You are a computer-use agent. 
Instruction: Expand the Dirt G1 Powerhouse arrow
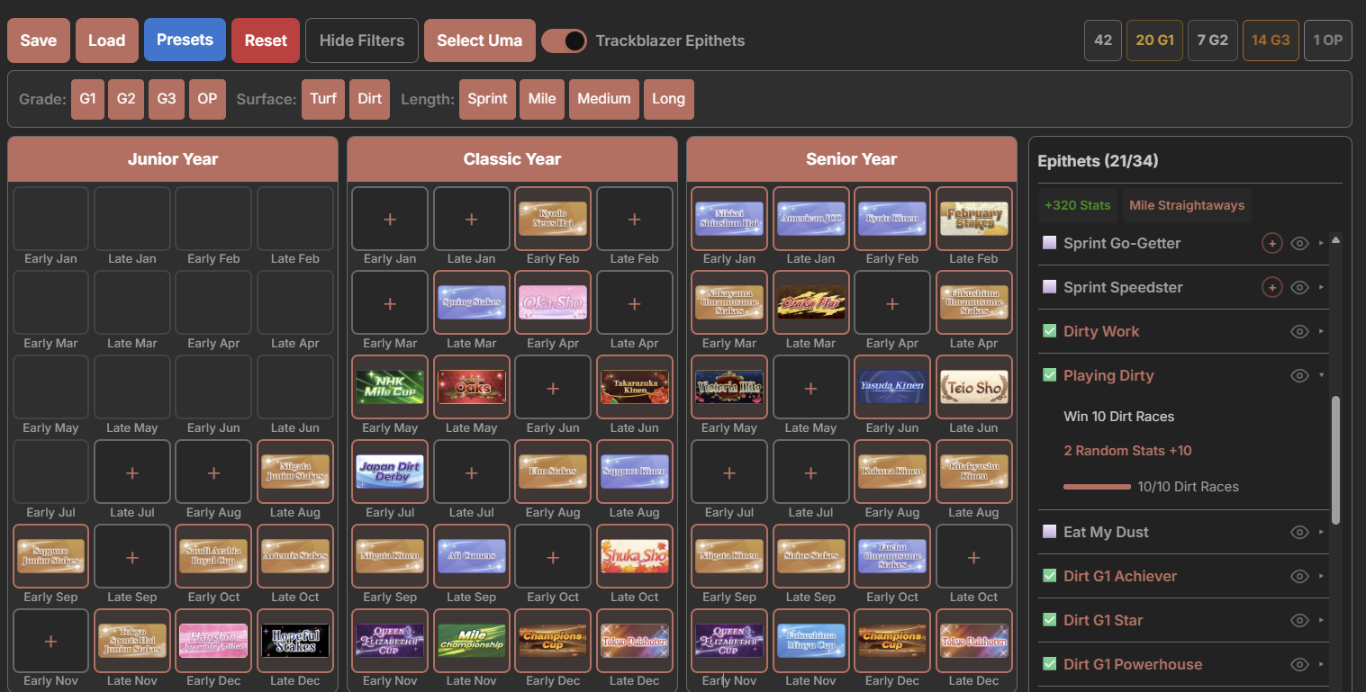pos(1322,664)
